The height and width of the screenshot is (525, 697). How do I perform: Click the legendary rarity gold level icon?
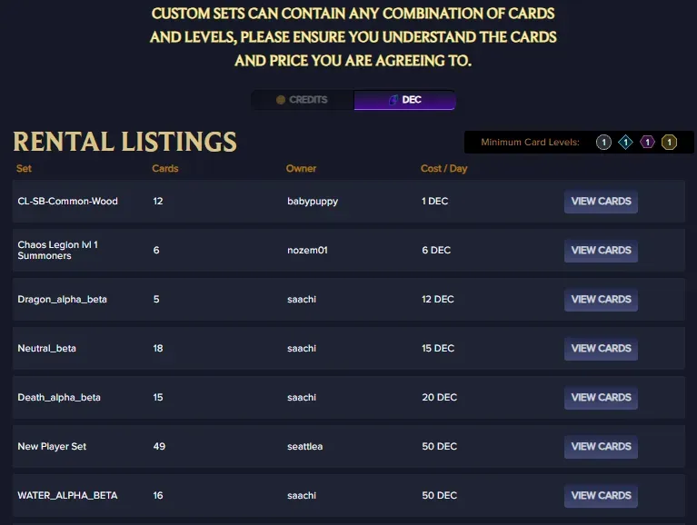pyautogui.click(x=669, y=142)
